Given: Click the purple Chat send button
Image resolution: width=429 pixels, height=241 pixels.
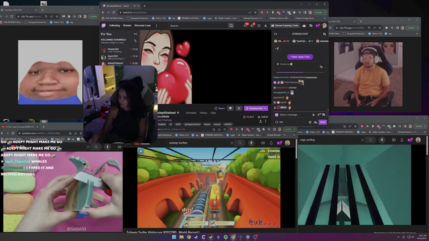Looking at the screenshot, I should point(322,122).
